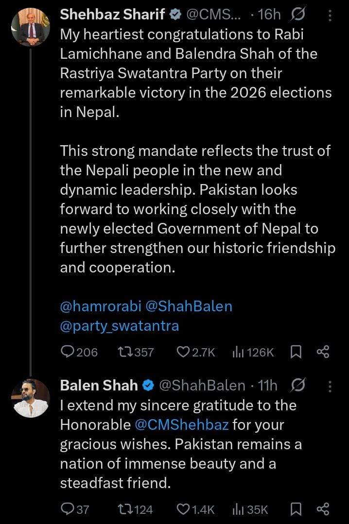The height and width of the screenshot is (524, 349).
Task: Open Balen Shah's profile avatar
Action: point(31,398)
